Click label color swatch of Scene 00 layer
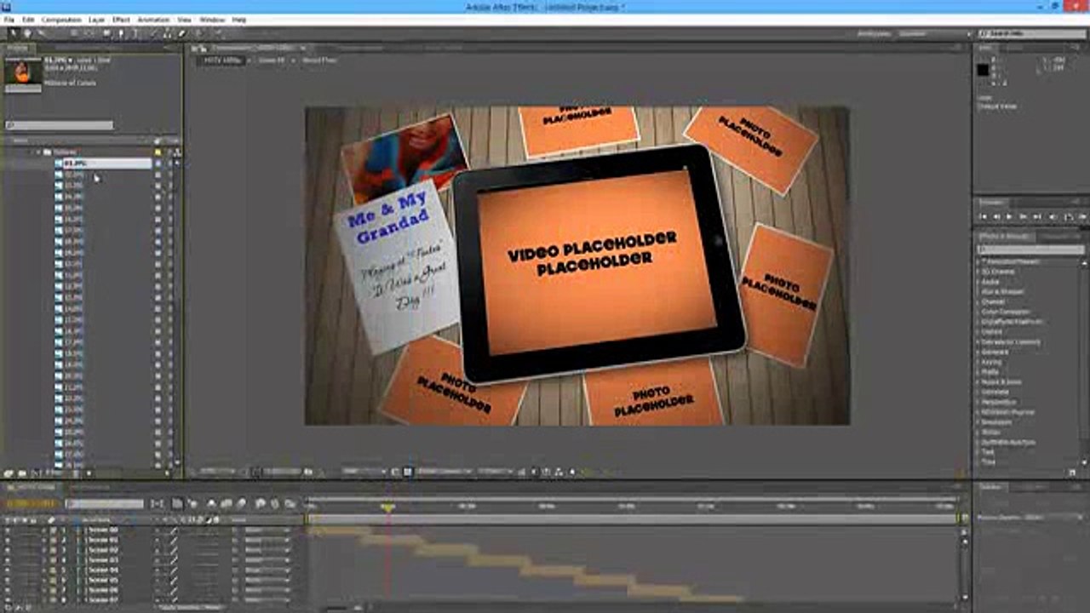 (x=53, y=530)
